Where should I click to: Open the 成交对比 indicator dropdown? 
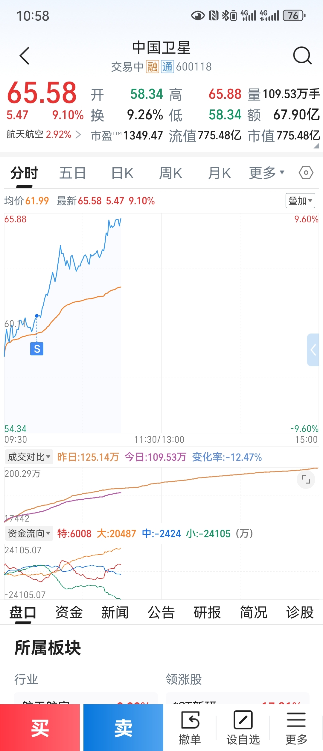pyautogui.click(x=29, y=457)
